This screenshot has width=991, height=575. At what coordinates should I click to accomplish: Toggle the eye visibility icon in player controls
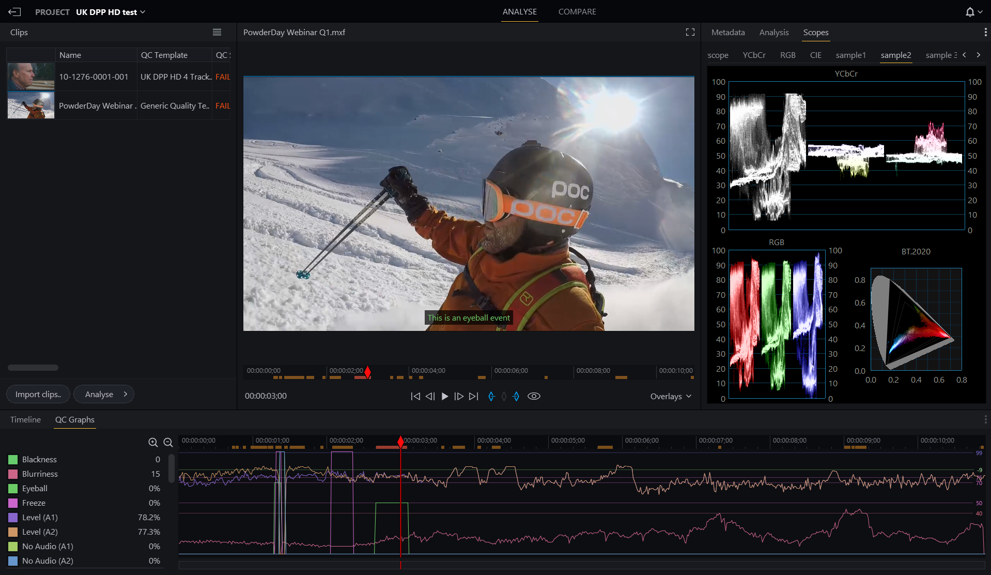click(x=534, y=396)
